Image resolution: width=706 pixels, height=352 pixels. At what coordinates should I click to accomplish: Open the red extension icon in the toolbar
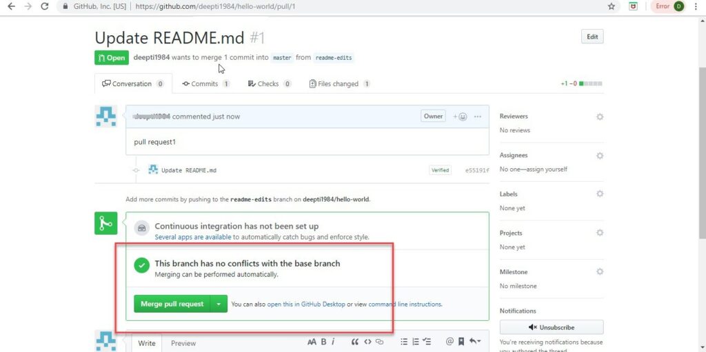633,6
